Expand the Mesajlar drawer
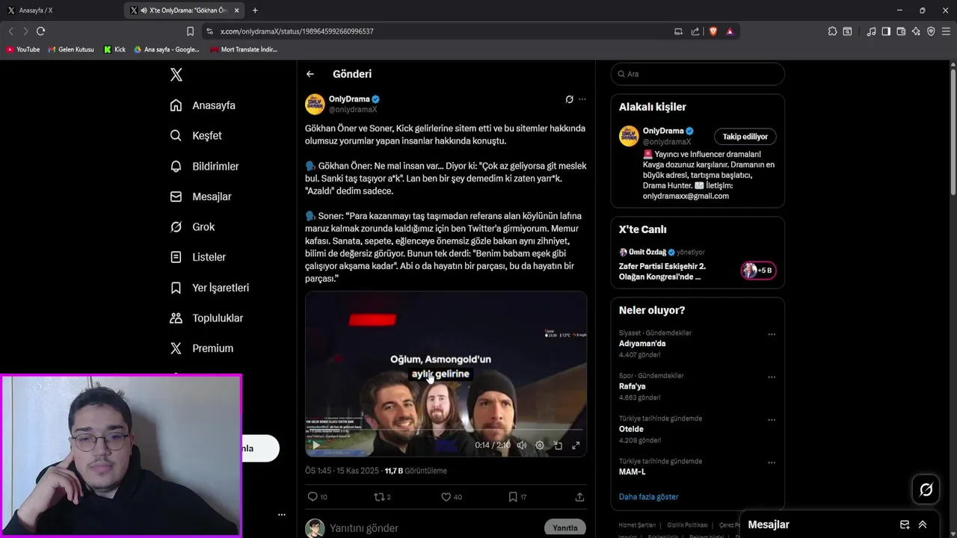The image size is (957, 538). coord(923,525)
